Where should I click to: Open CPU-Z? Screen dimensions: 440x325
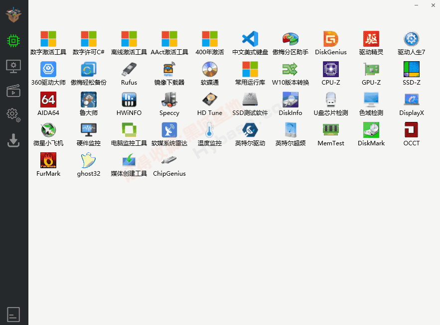point(331,73)
